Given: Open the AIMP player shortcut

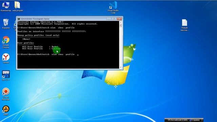Looking at the screenshot, I should pyautogui.click(x=6, y=110).
